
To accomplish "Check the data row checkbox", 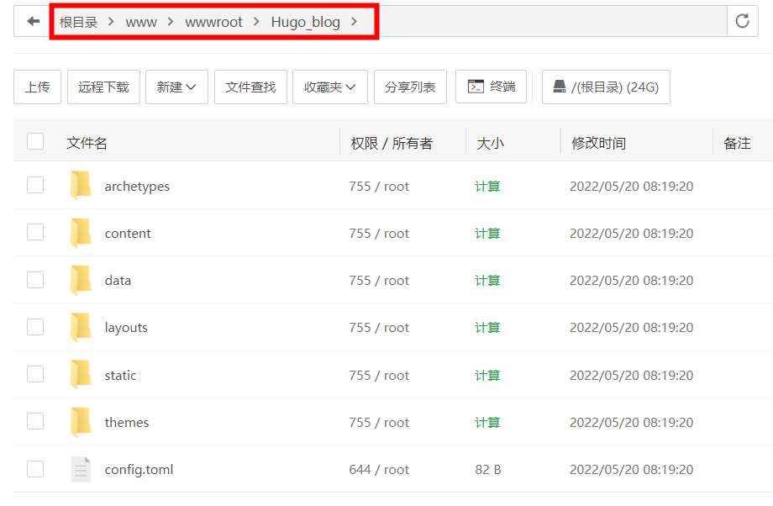I will click(x=35, y=280).
